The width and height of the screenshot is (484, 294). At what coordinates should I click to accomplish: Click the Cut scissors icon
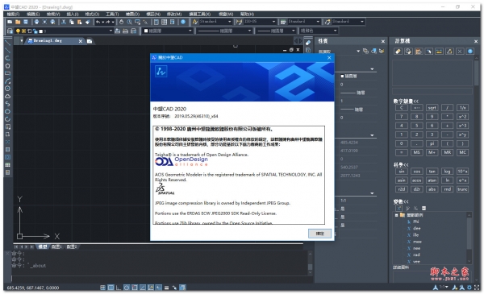(x=64, y=22)
